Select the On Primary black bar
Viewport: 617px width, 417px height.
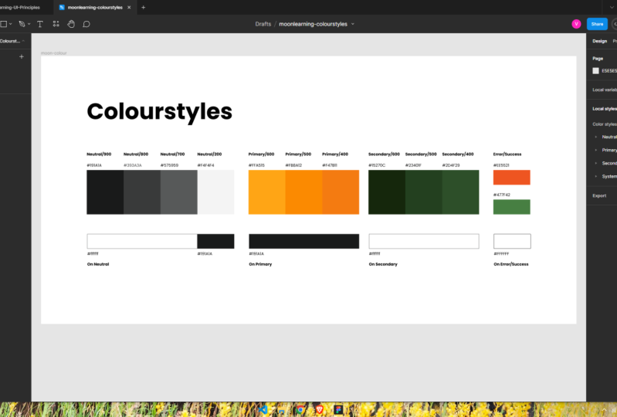click(x=303, y=241)
